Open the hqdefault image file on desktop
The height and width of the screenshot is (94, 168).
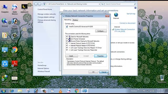coord(14,79)
